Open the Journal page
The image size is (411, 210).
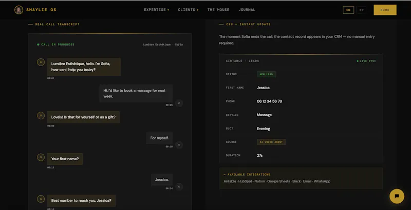[247, 10]
